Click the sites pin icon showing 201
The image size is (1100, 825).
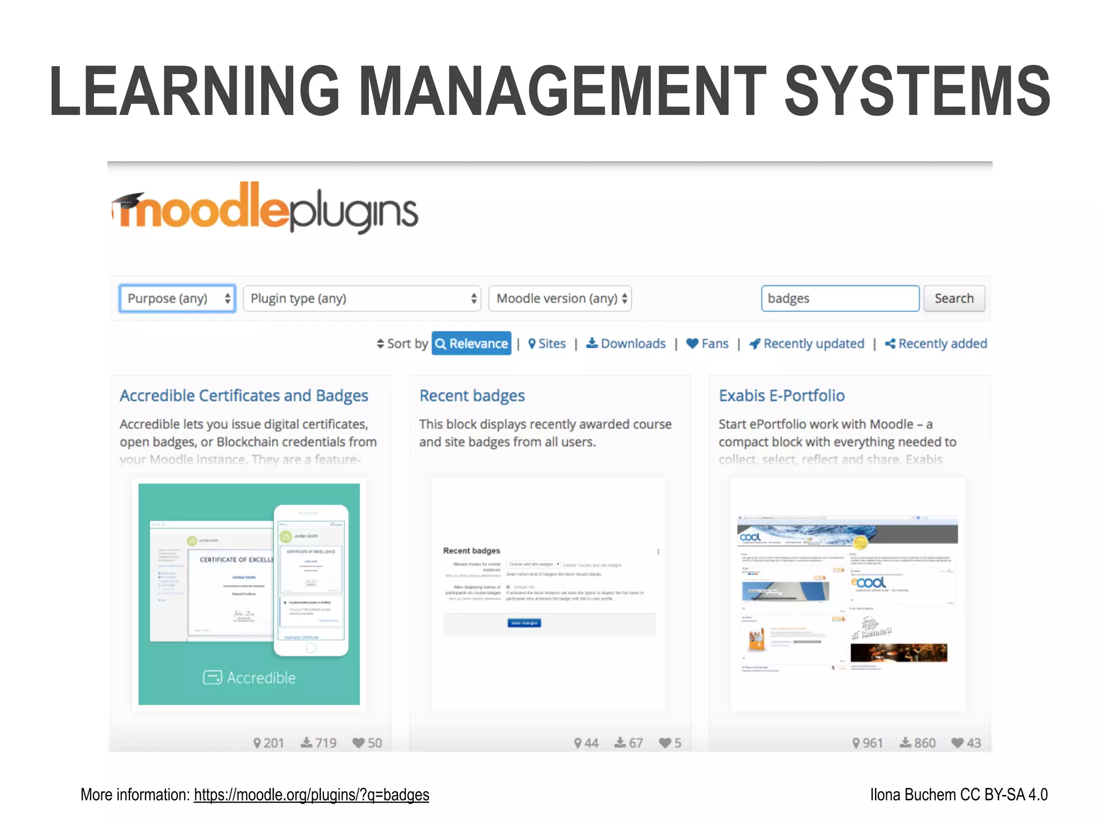coord(257,743)
